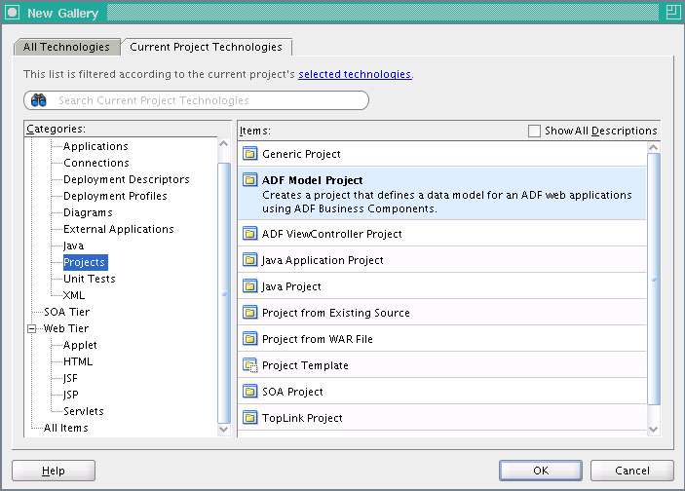
Task: Click the SOA Project folder icon
Action: (249, 392)
